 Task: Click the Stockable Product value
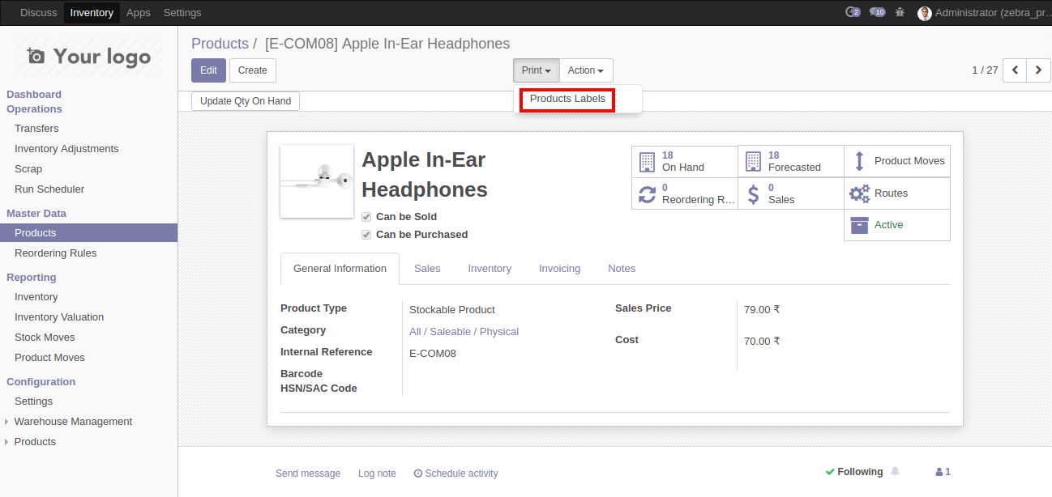click(x=452, y=310)
